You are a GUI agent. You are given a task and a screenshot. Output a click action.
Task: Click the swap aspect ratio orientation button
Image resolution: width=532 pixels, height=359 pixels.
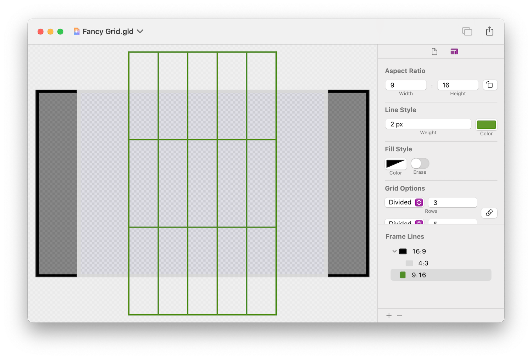click(x=490, y=85)
